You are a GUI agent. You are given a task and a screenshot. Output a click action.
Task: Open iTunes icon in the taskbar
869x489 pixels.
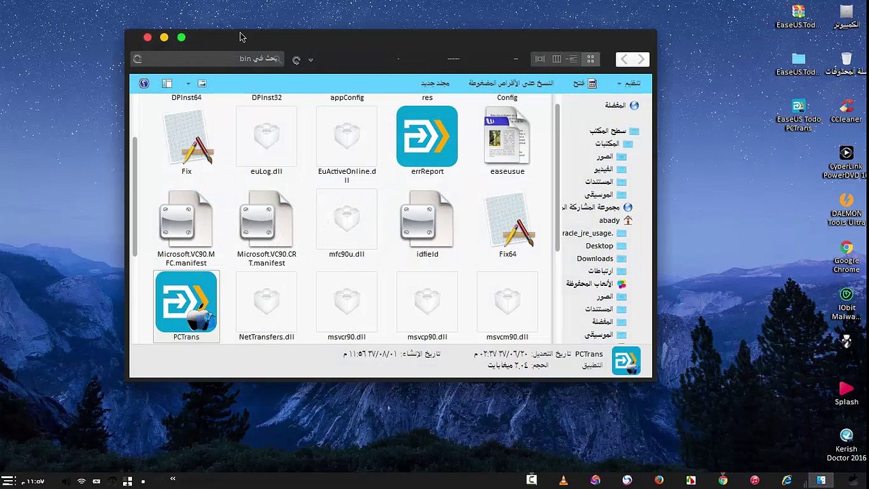pos(755,480)
